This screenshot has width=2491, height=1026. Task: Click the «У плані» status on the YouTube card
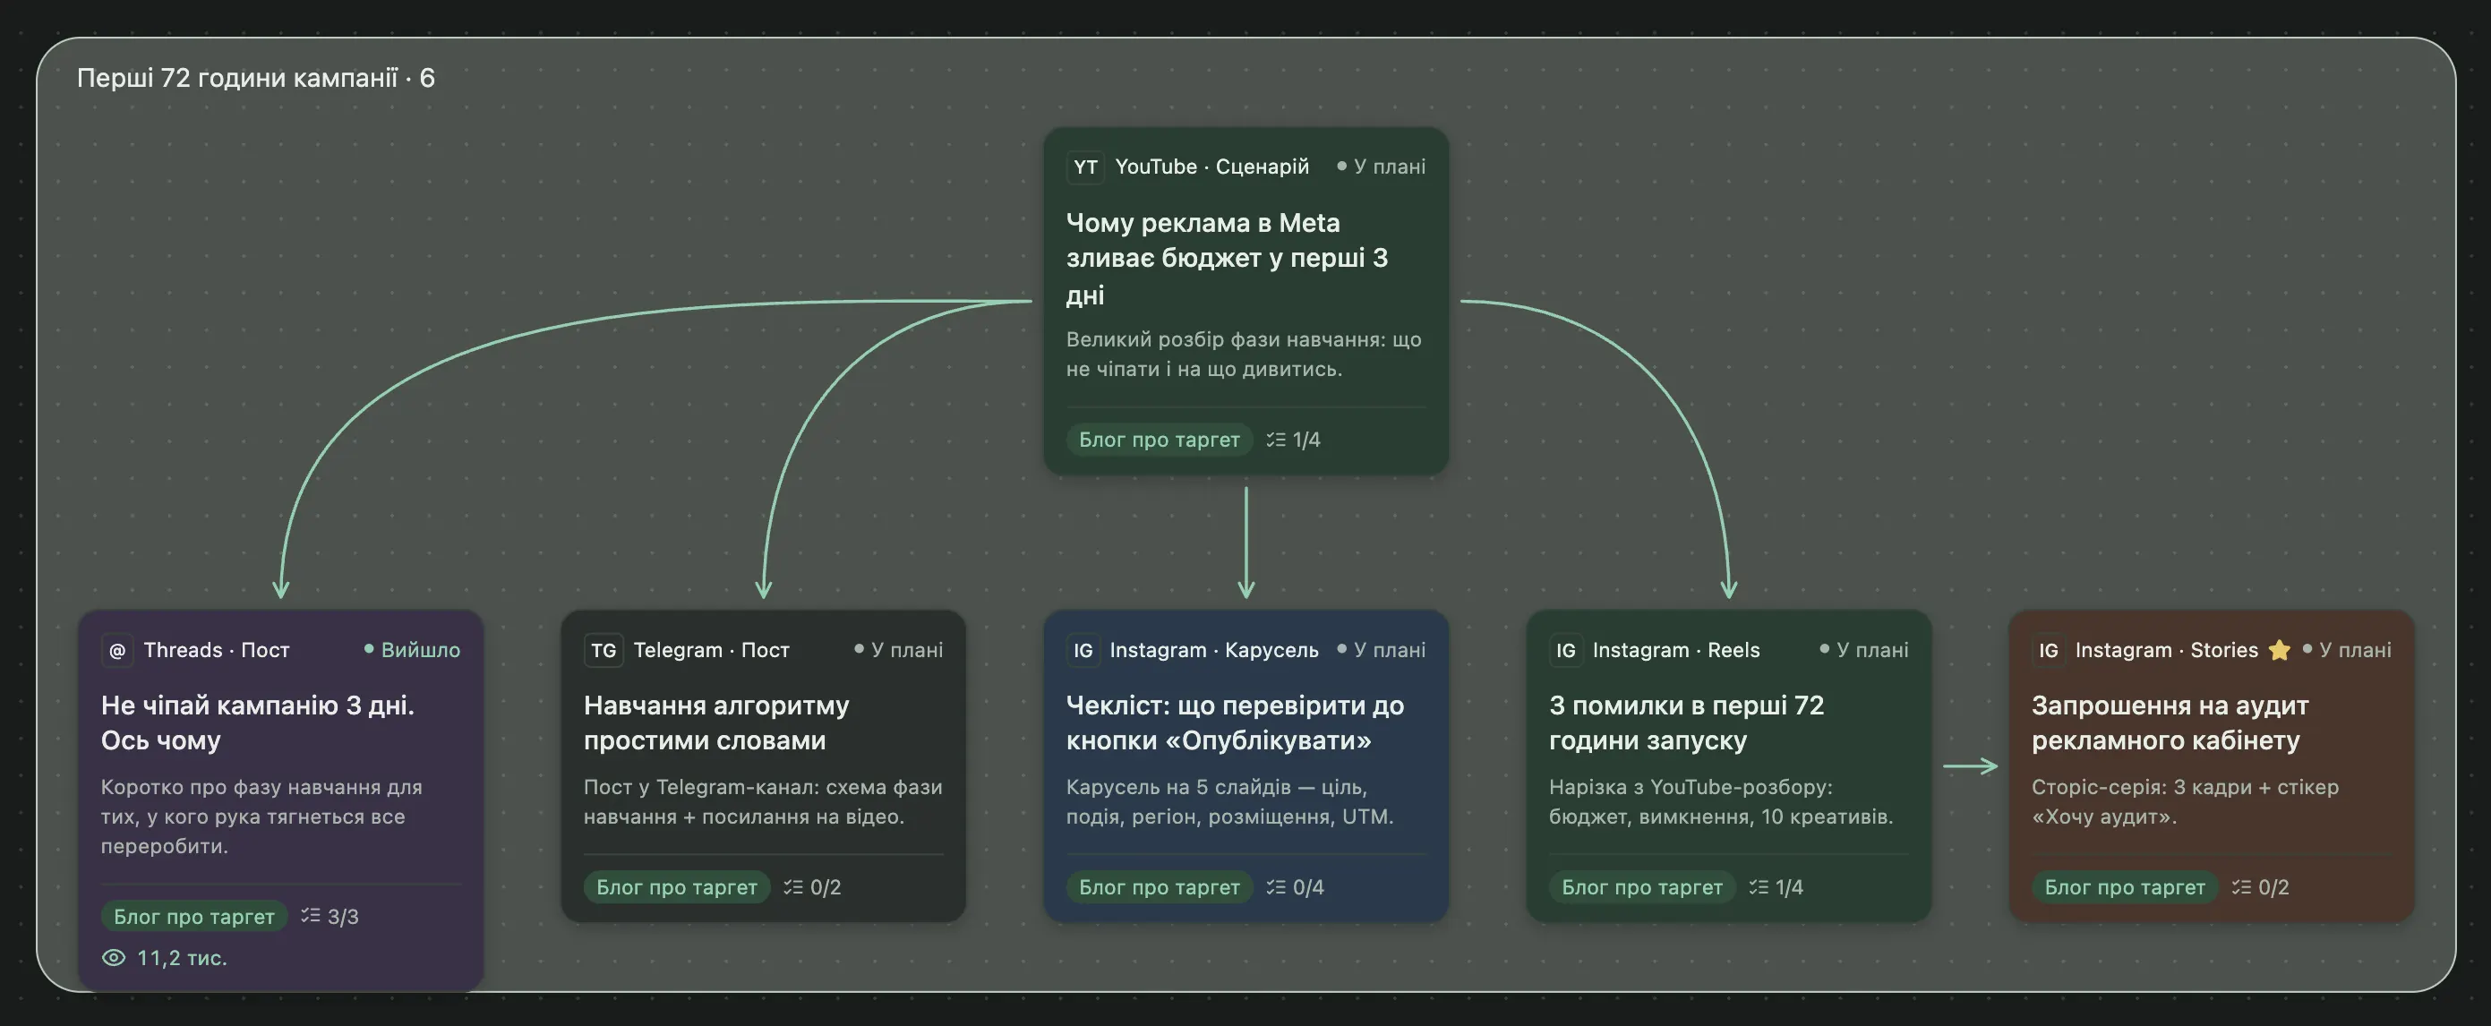(1381, 167)
